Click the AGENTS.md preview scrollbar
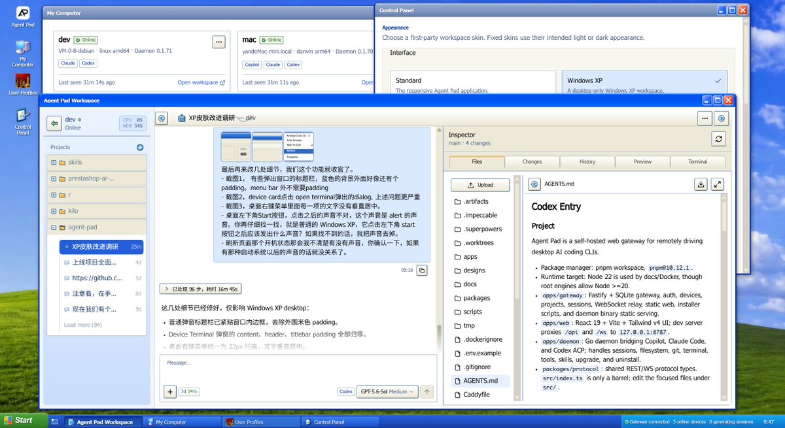The image size is (785, 428). click(x=724, y=216)
